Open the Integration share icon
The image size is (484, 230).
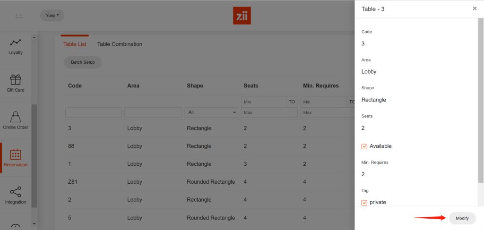(15, 192)
